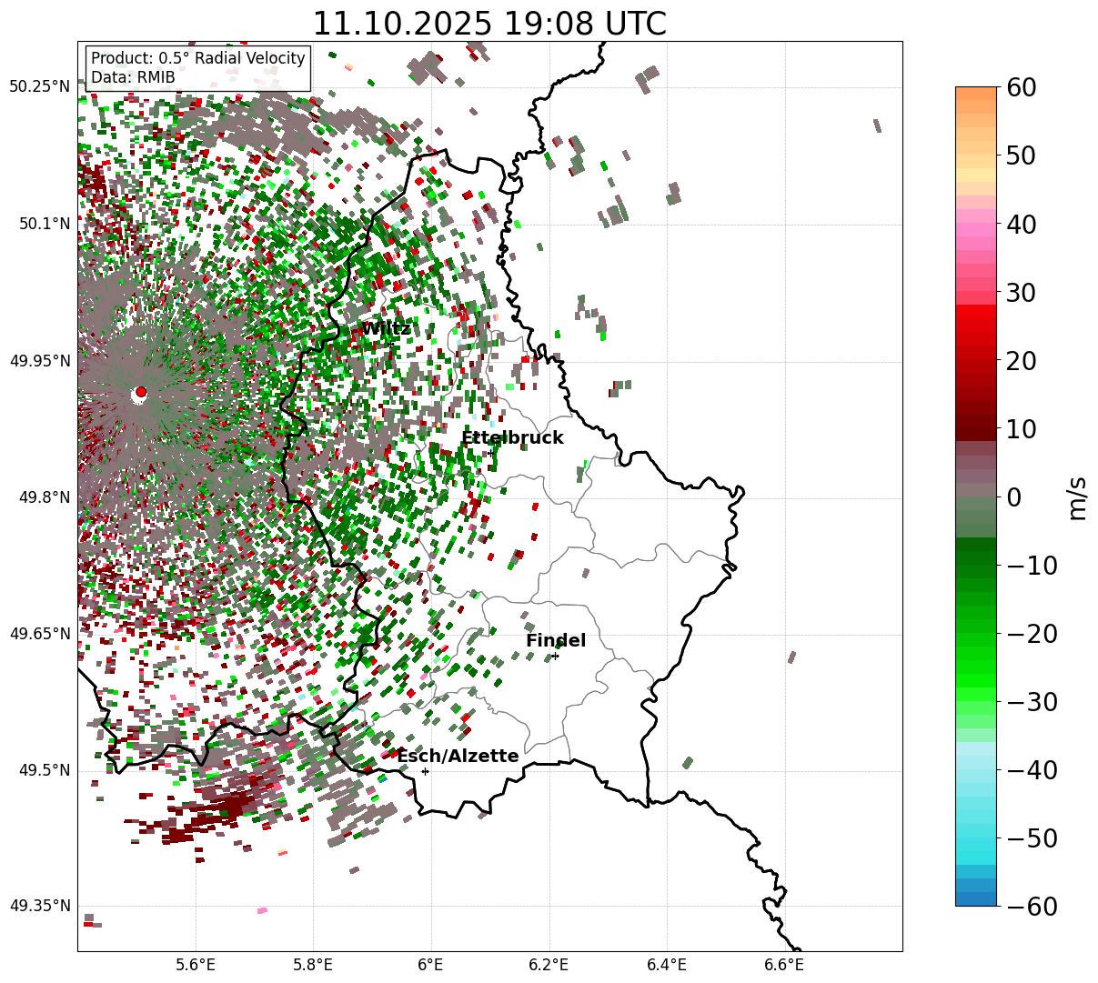
Task: Click the 50.25°N latitude tick label
Action: tap(39, 87)
